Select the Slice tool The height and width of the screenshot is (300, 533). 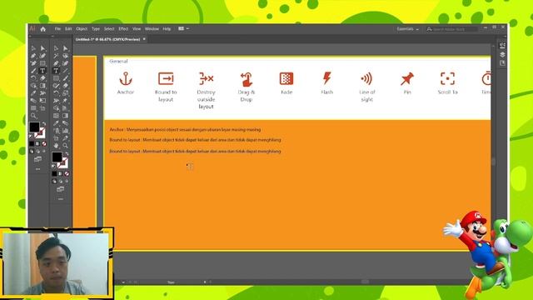pos(65,138)
